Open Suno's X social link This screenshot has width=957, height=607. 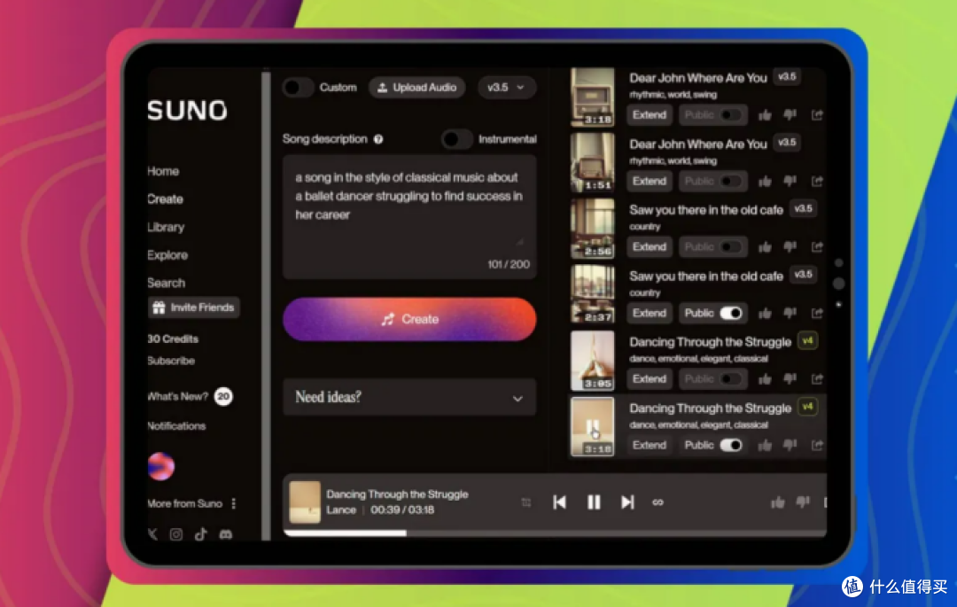[x=152, y=534]
